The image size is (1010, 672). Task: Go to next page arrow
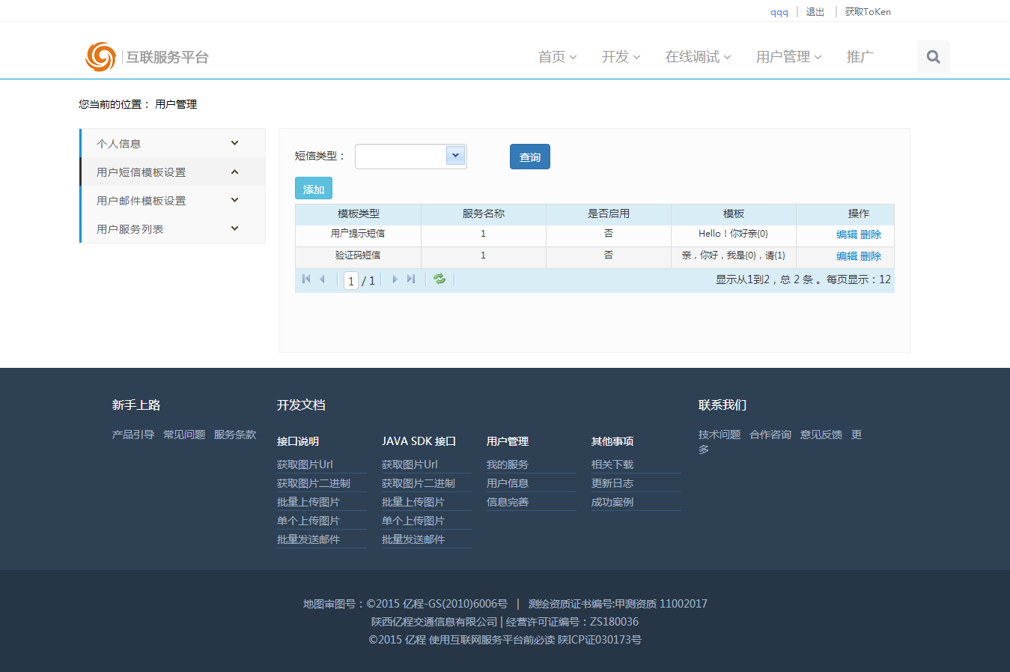click(x=395, y=279)
